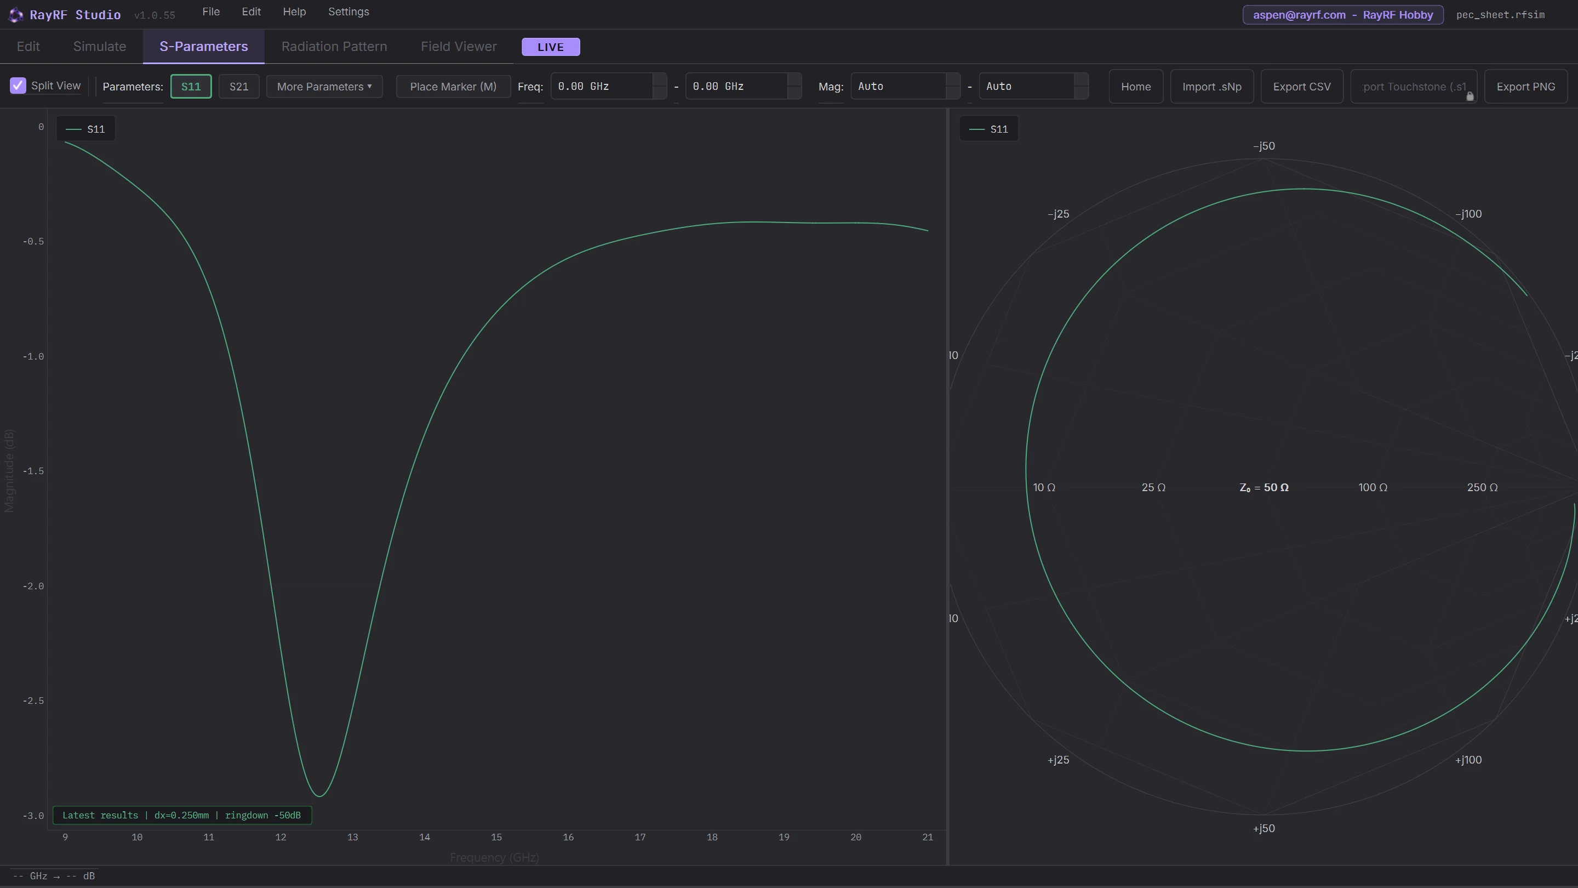
Task: Click the file name pec_sheet.rfsim
Action: (x=1500, y=15)
